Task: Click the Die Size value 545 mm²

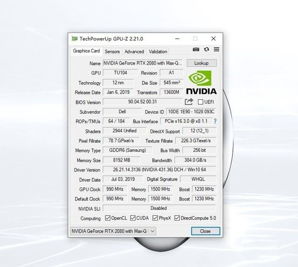Action: 171,83
